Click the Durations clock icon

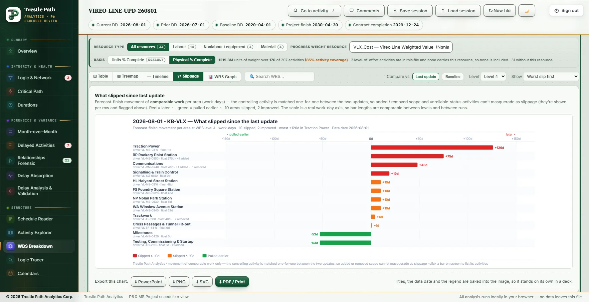point(10,105)
